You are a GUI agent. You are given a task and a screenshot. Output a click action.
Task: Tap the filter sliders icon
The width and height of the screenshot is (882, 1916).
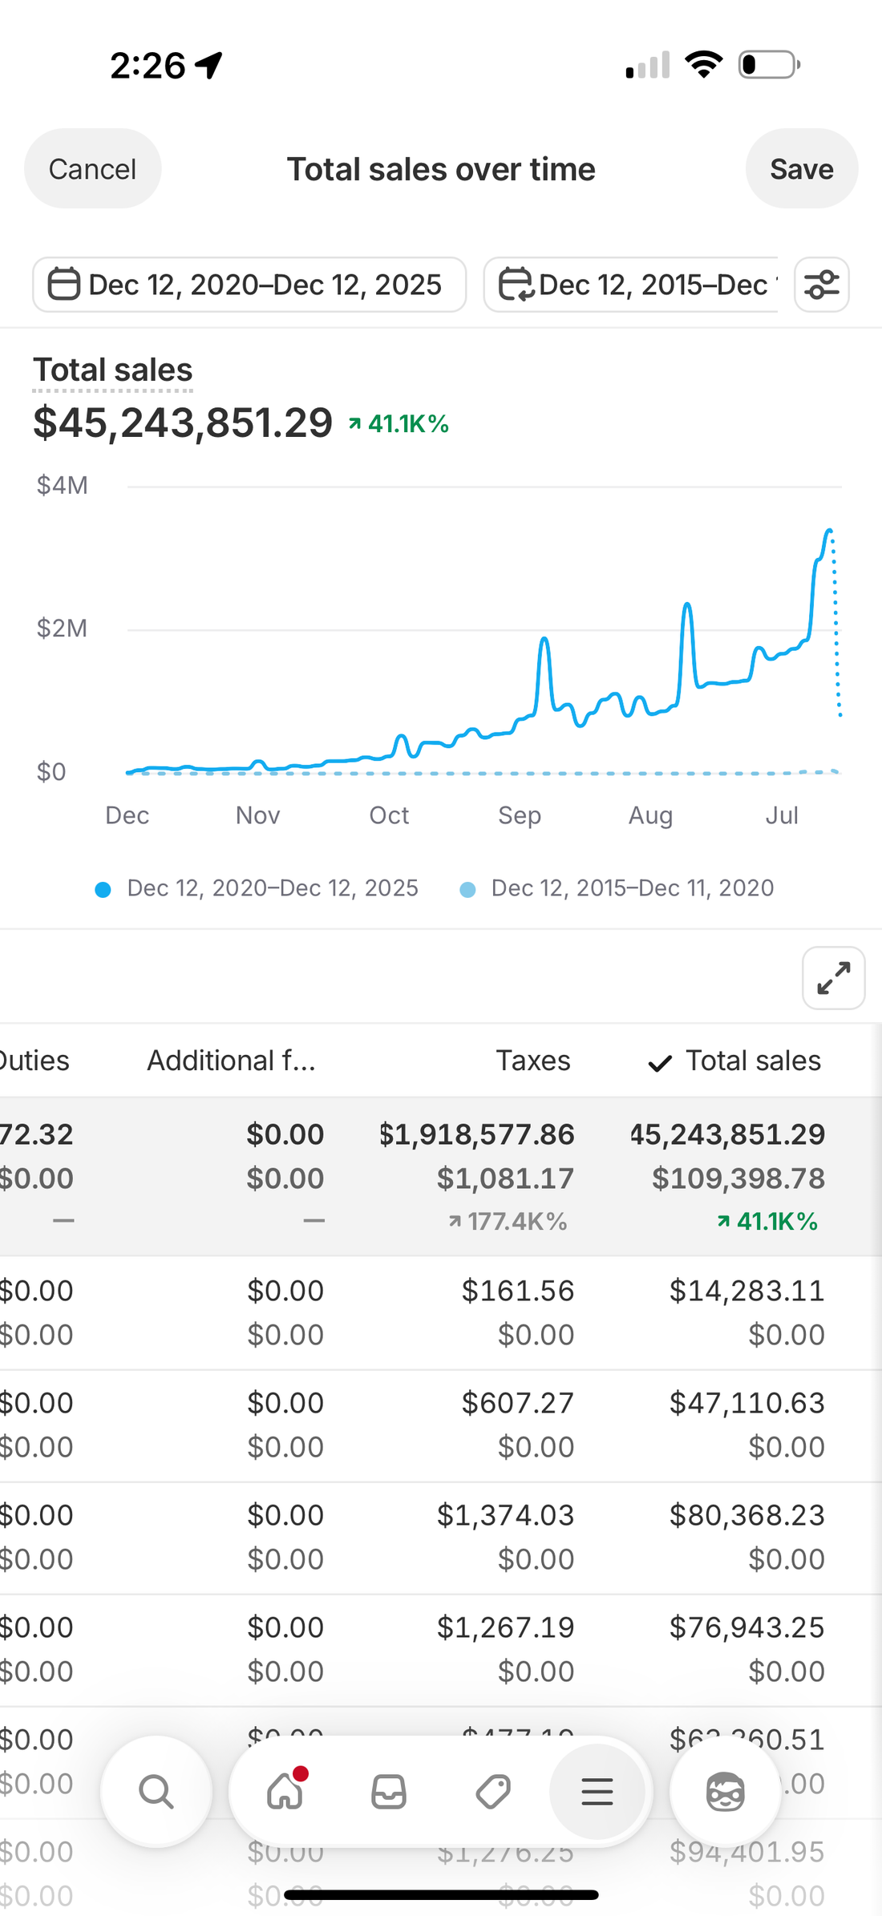(x=821, y=285)
